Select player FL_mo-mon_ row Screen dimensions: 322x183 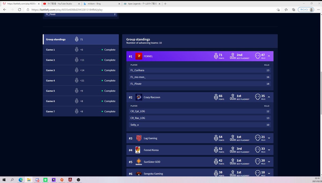pos(200,77)
